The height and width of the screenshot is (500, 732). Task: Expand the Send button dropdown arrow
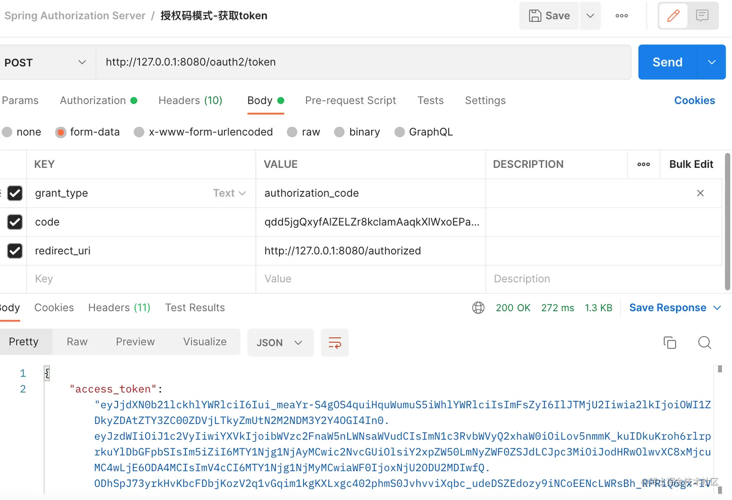(x=711, y=62)
